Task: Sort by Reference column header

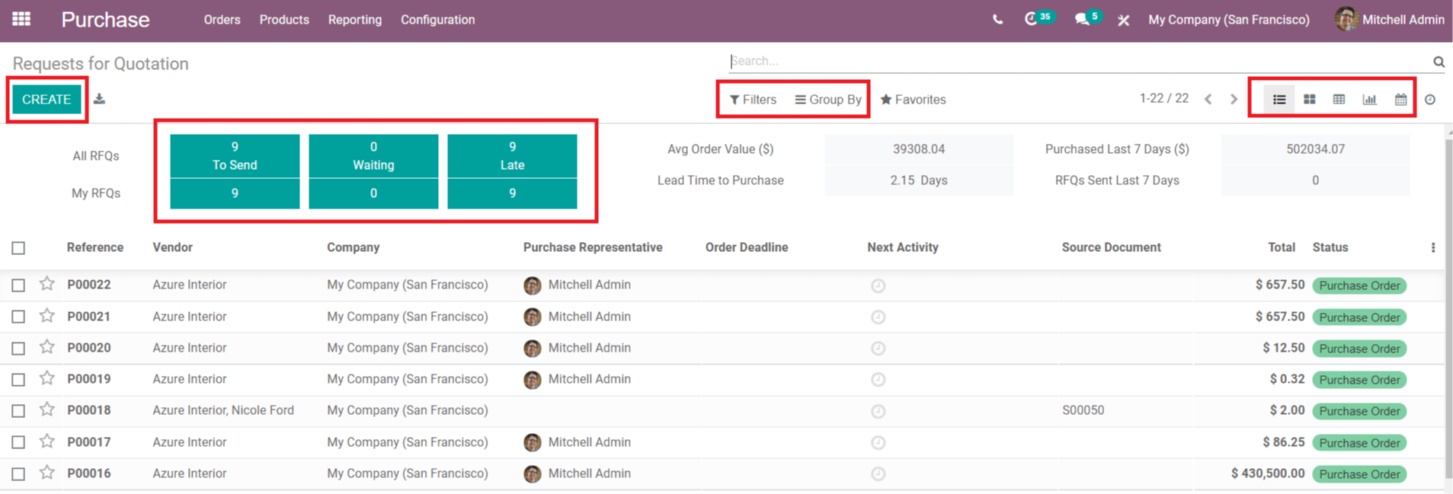Action: pyautogui.click(x=95, y=247)
